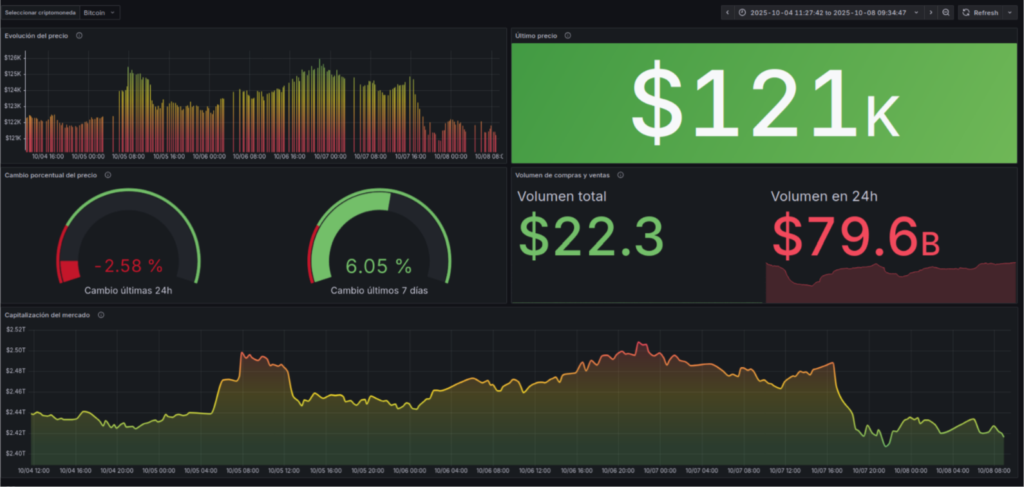
Task: Click the Último precio panel title
Action: 536,36
